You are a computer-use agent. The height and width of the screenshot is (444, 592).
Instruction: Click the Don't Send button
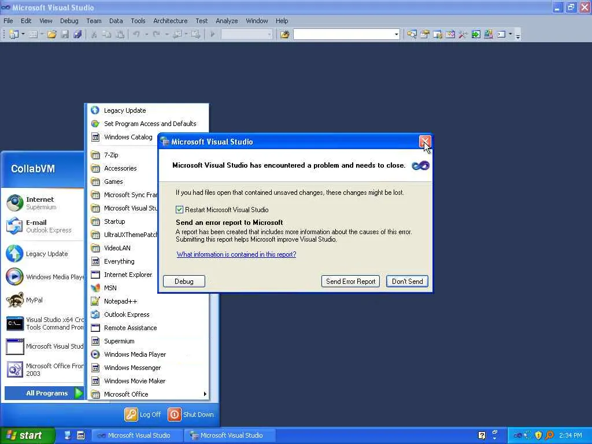[407, 282]
